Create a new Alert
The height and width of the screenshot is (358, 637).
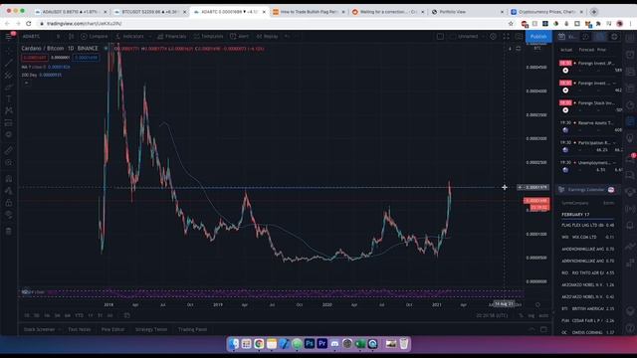click(x=239, y=37)
